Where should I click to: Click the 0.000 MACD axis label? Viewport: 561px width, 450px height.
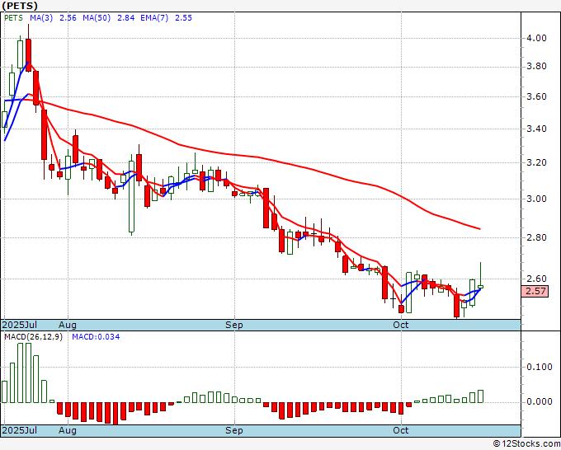[x=540, y=401]
